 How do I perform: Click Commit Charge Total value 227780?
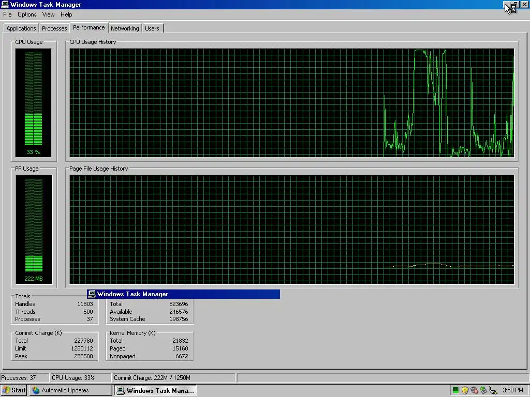83,341
